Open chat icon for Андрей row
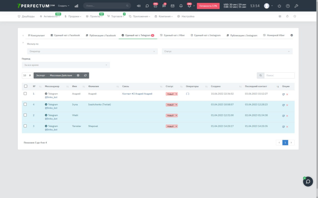Image resolution: width=318 pixels, height=198 pixels. 283,94
